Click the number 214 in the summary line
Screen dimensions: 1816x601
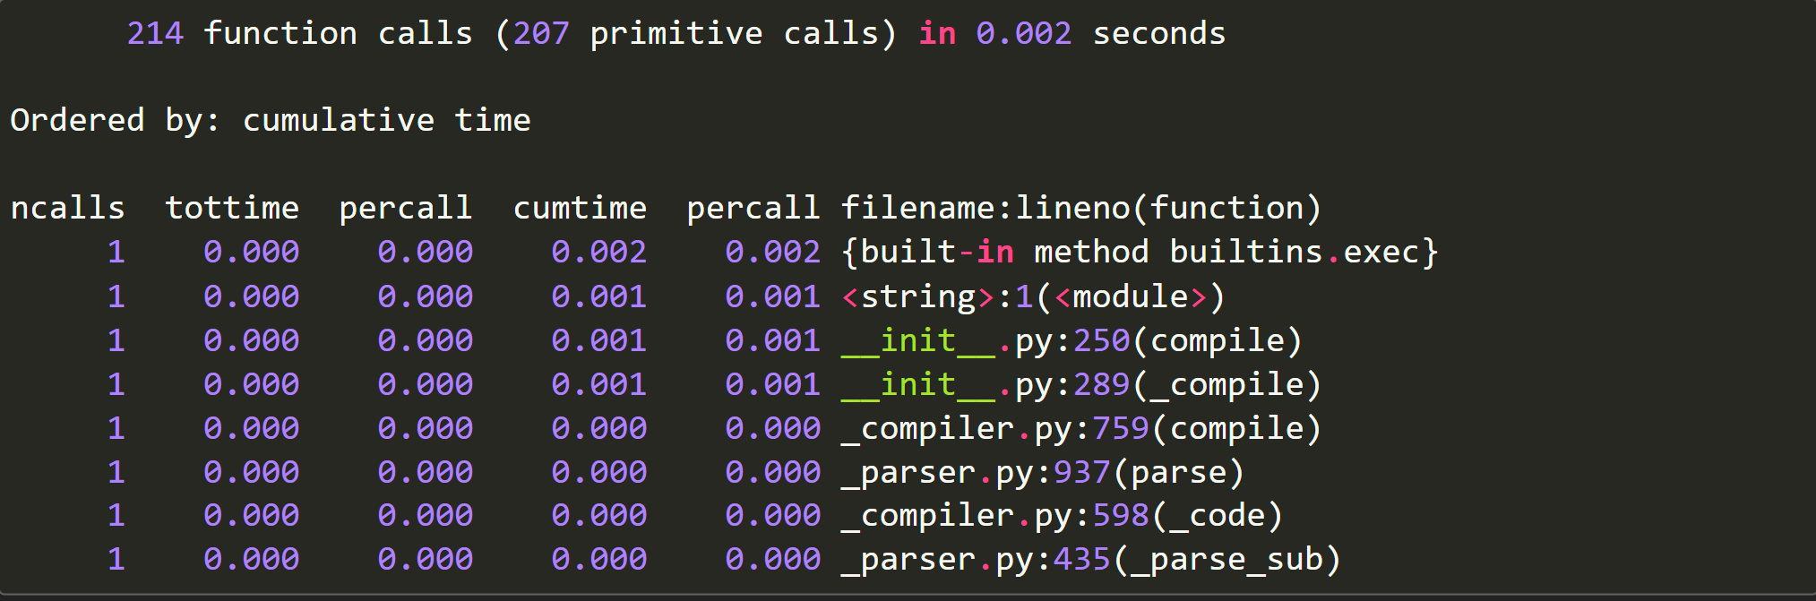pyautogui.click(x=155, y=34)
